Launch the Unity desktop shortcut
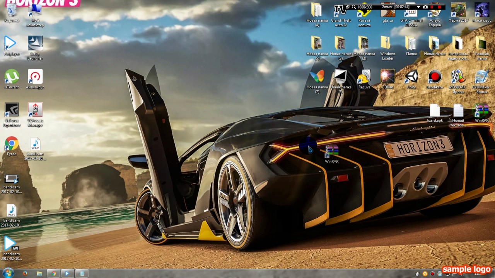 411,79
